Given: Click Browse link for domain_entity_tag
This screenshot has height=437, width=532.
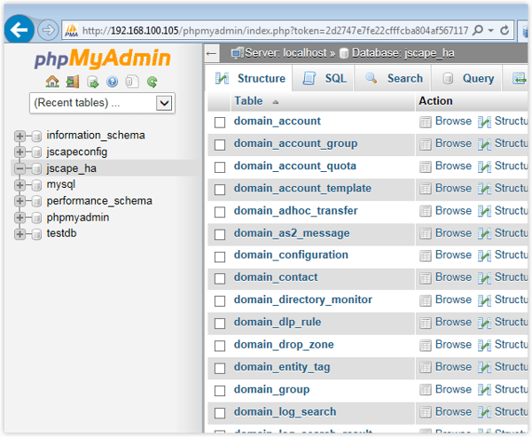Looking at the screenshot, I should [453, 367].
